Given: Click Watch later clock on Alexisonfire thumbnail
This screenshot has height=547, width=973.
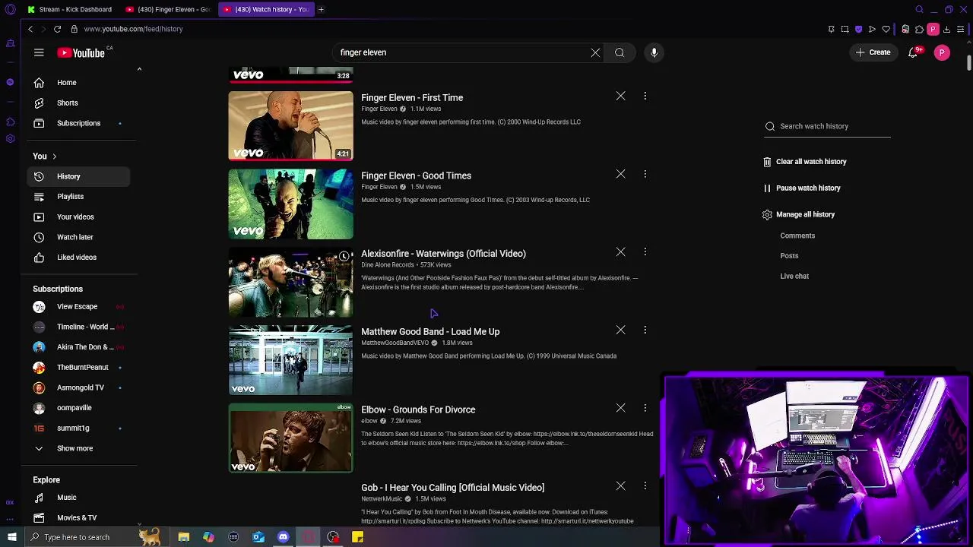Looking at the screenshot, I should pyautogui.click(x=344, y=256).
